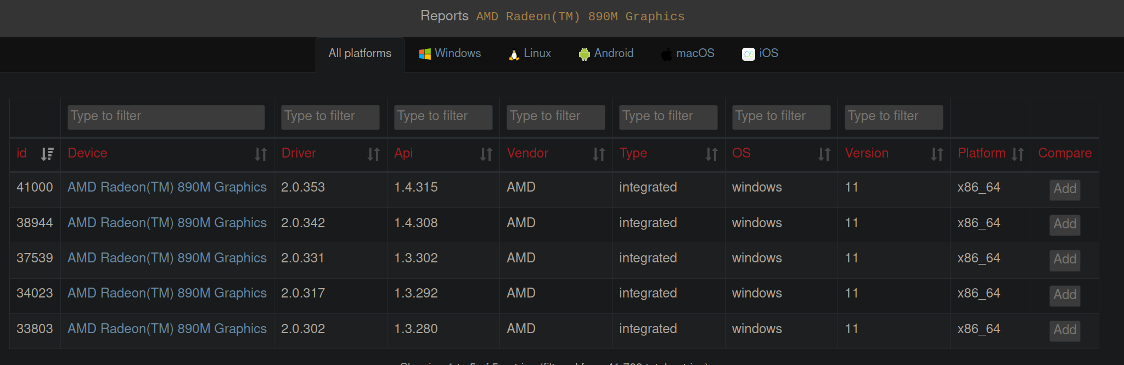Click the page title AMD Radeon(TM) 890M Graphics
The width and height of the screenshot is (1124, 365).
pyautogui.click(x=581, y=16)
